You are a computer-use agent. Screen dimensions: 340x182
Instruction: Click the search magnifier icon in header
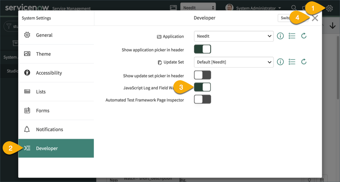click(x=294, y=8)
